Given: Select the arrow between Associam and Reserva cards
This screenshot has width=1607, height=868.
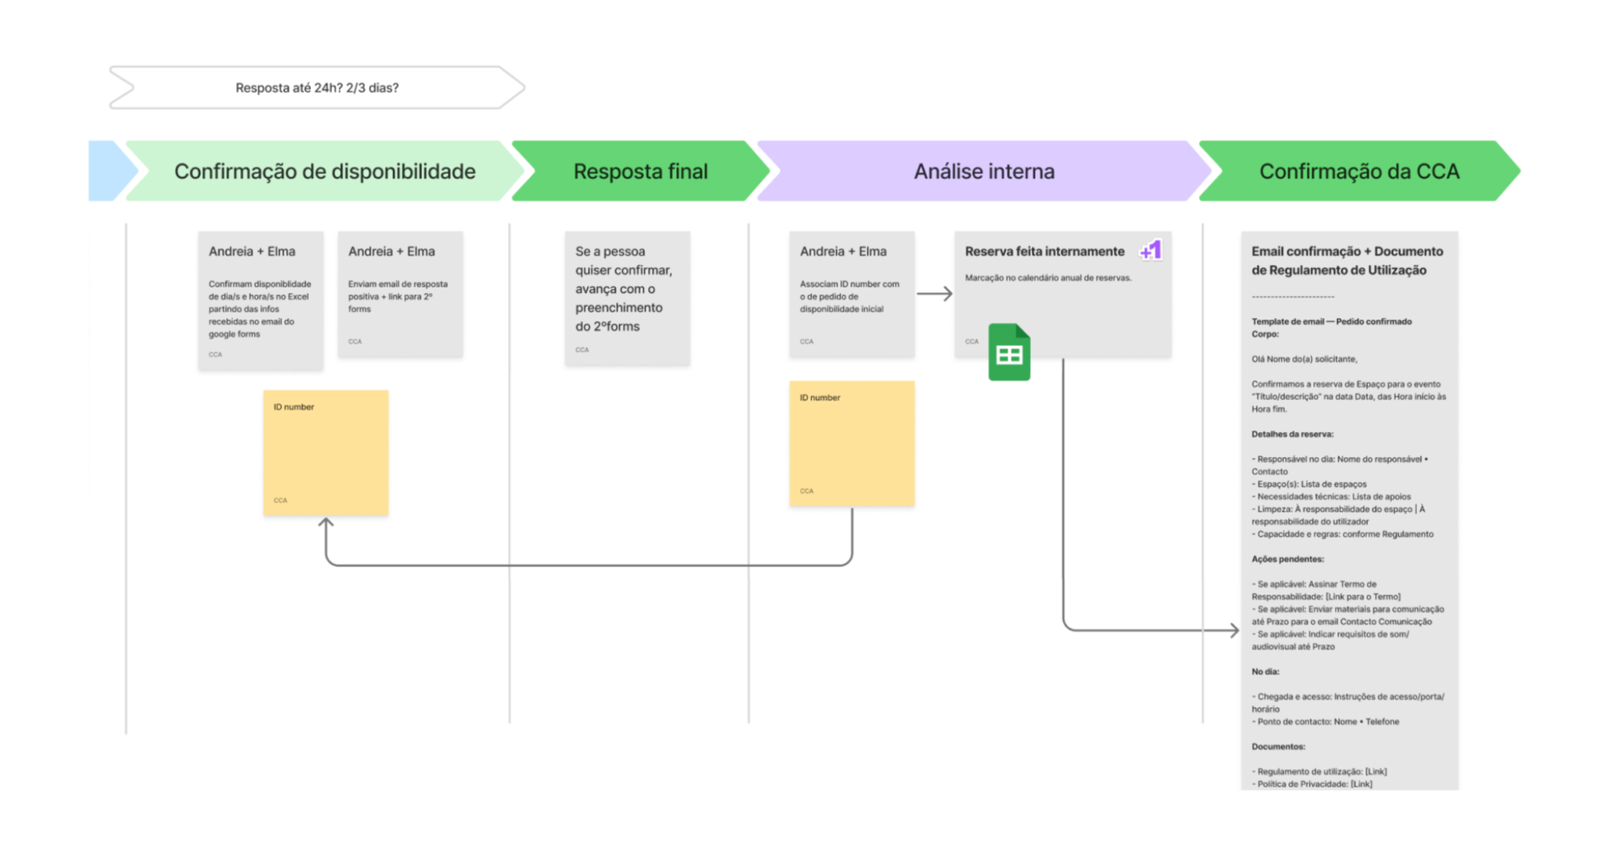Looking at the screenshot, I should (x=934, y=294).
